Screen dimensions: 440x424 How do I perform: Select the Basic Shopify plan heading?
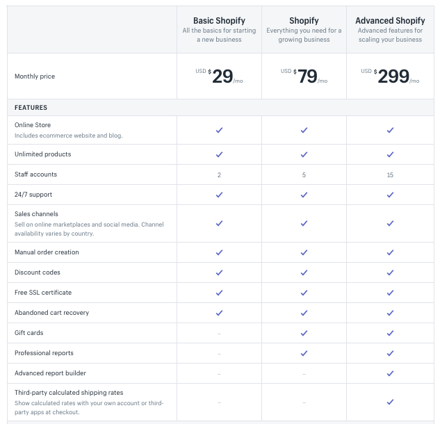pos(219,21)
